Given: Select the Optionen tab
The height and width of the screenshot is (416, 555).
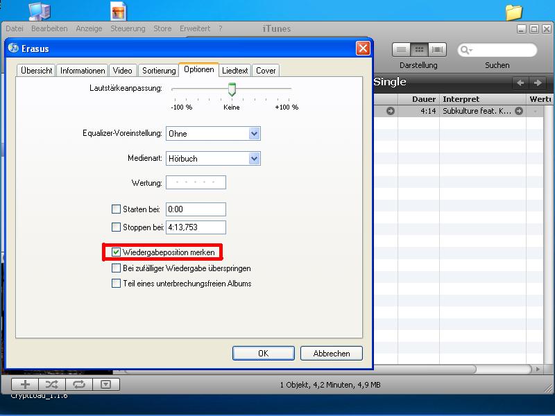Looking at the screenshot, I should (x=199, y=69).
